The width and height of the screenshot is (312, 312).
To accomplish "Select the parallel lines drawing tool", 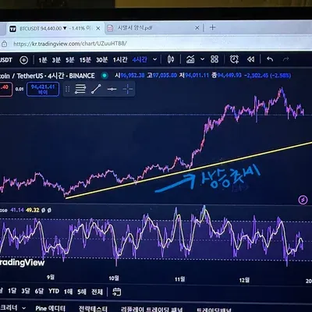I will (x=80, y=89).
